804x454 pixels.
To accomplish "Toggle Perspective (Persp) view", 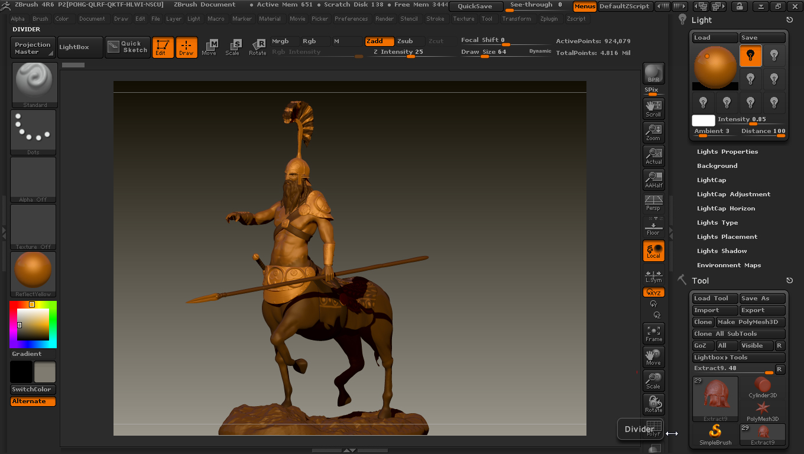I will point(653,203).
